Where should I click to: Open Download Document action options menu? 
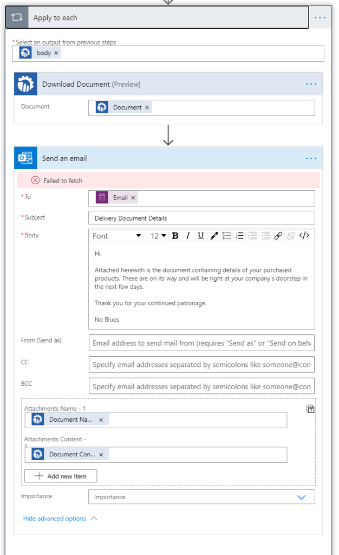311,84
